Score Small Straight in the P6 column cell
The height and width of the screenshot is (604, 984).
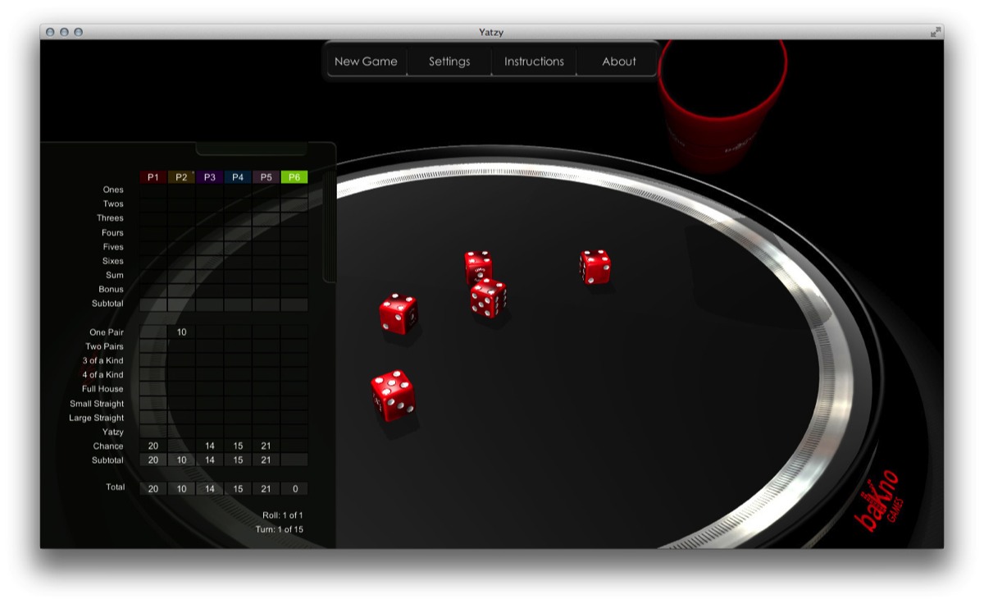pyautogui.click(x=294, y=404)
